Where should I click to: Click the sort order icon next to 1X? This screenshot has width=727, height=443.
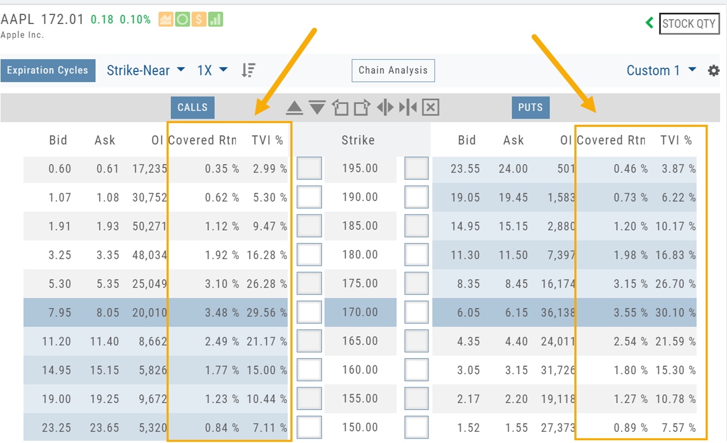coord(248,70)
